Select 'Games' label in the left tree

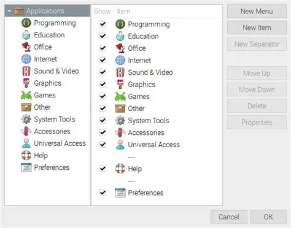(x=45, y=95)
